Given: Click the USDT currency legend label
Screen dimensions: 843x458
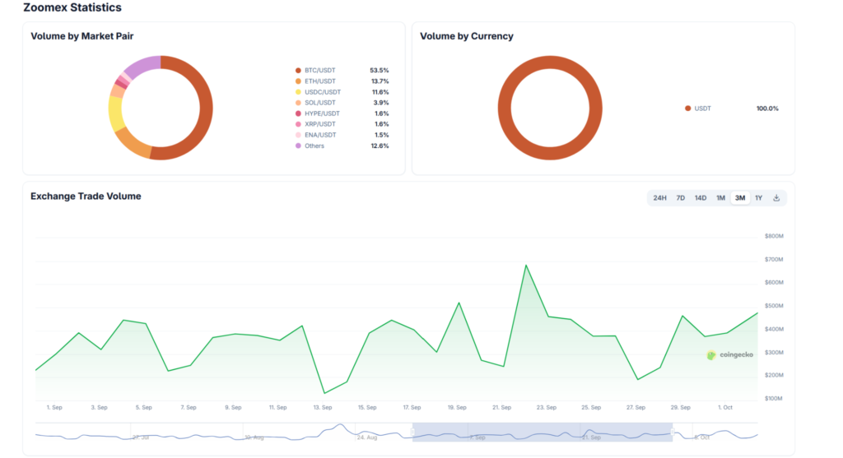Looking at the screenshot, I should 703,109.
